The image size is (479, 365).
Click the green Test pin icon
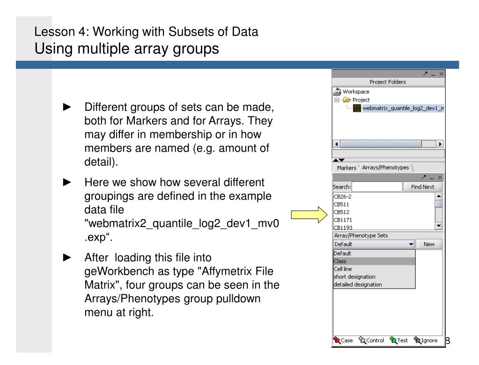pos(393,340)
